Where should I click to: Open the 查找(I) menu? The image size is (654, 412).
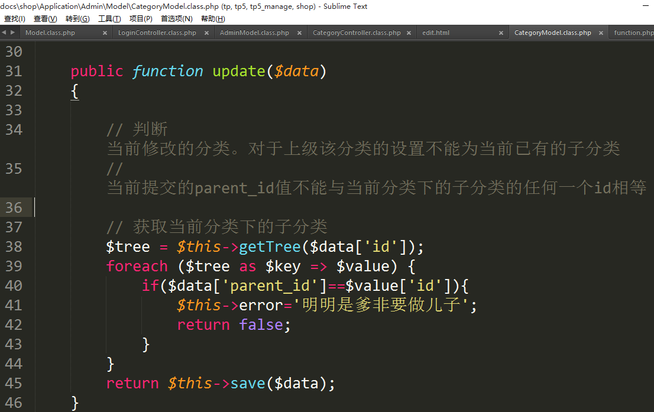[15, 19]
